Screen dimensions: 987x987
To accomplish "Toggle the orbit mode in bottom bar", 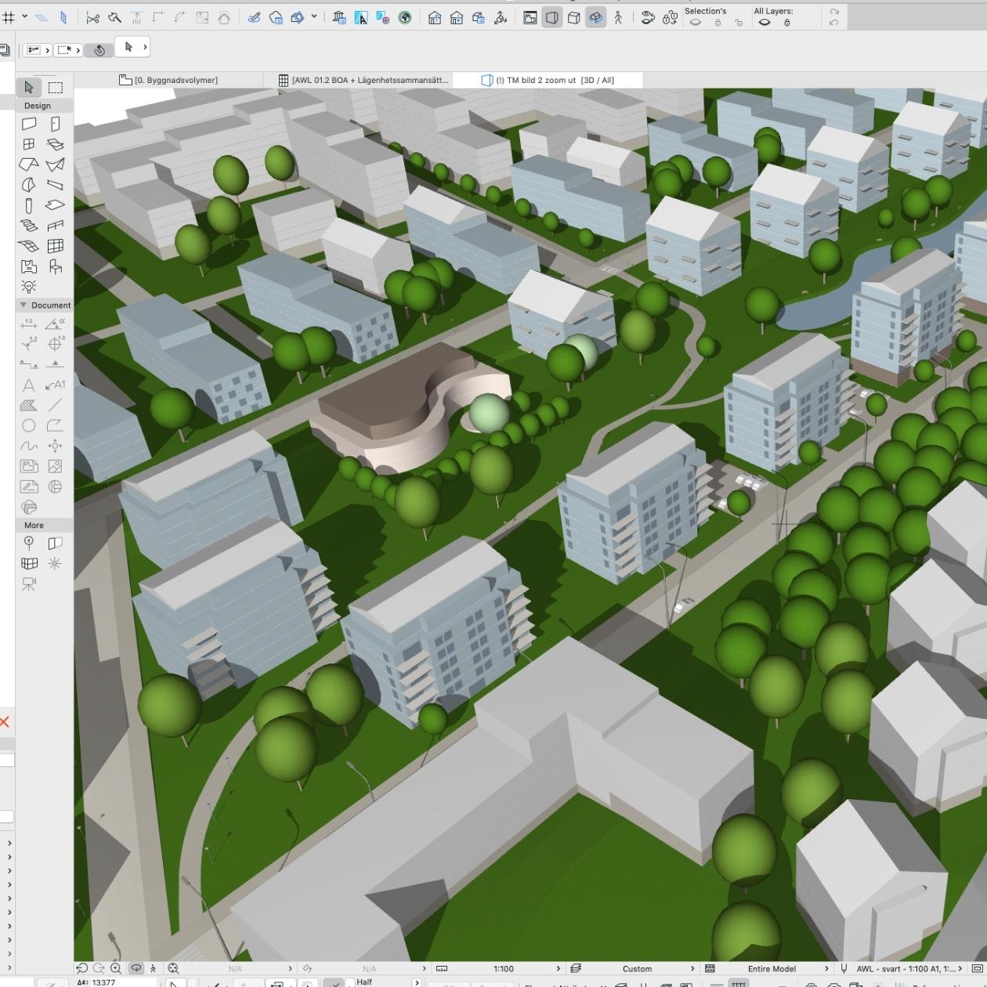I will [x=136, y=968].
